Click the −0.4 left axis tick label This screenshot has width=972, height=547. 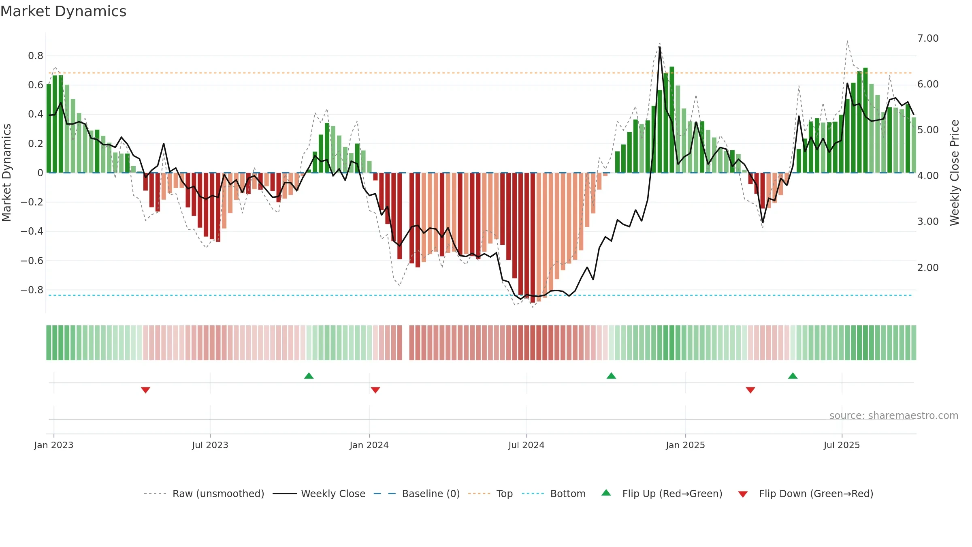[32, 231]
